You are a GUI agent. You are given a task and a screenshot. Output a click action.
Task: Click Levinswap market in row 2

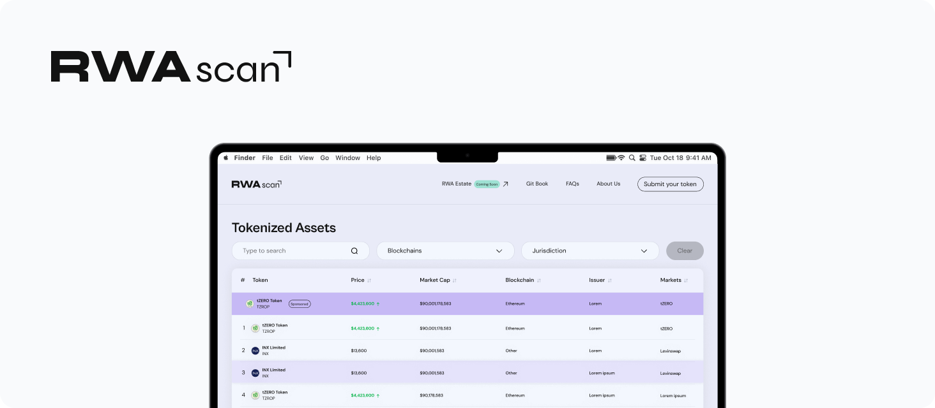[670, 351]
